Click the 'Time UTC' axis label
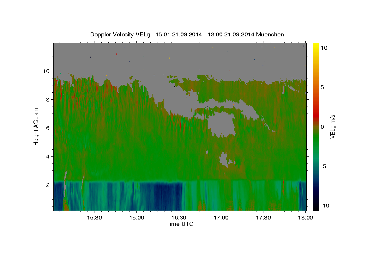The image size is (379, 253). (x=180, y=224)
